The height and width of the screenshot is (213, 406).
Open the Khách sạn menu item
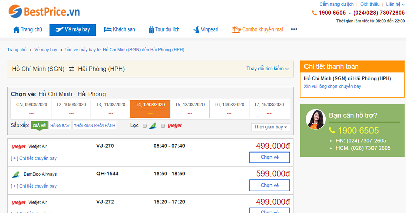click(x=119, y=29)
